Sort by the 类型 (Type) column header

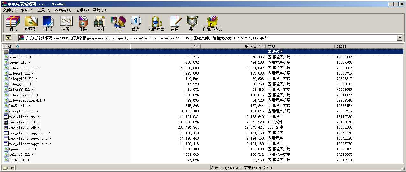tap(301, 47)
